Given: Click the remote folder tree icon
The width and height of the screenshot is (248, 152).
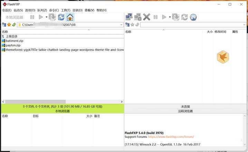Looking at the screenshot, I should (x=127, y=25).
